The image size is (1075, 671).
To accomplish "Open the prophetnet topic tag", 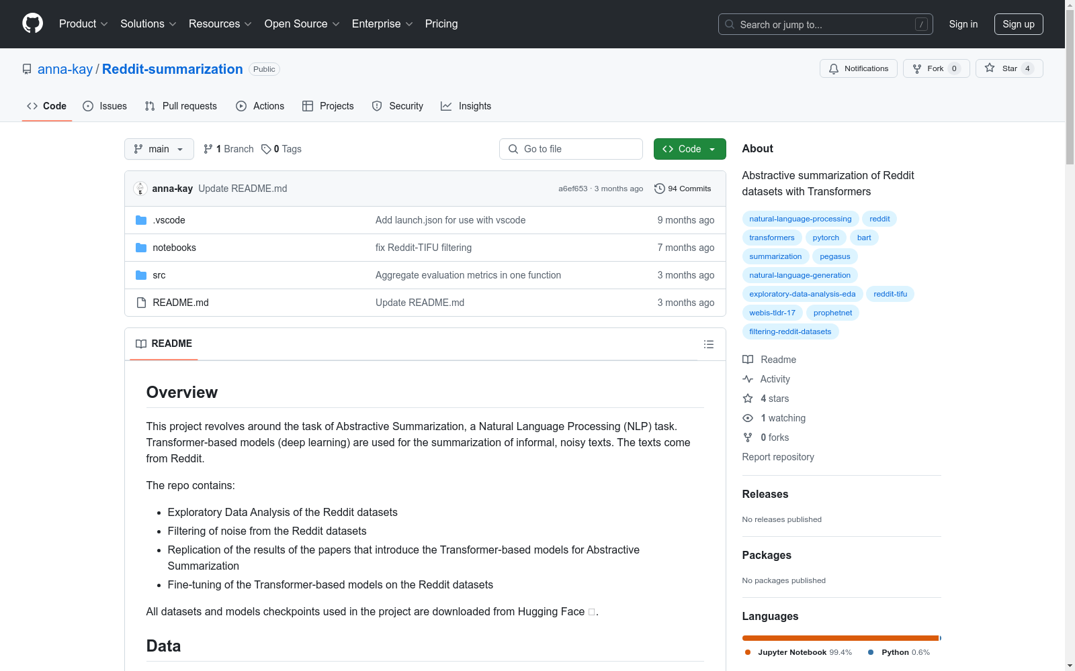I will tap(832, 313).
